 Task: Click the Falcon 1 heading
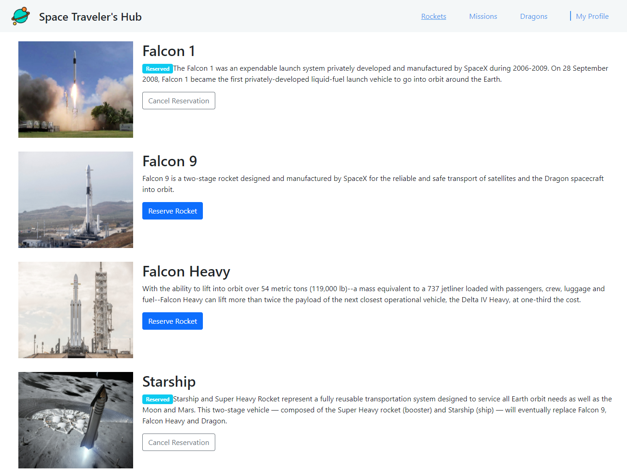[x=168, y=51]
